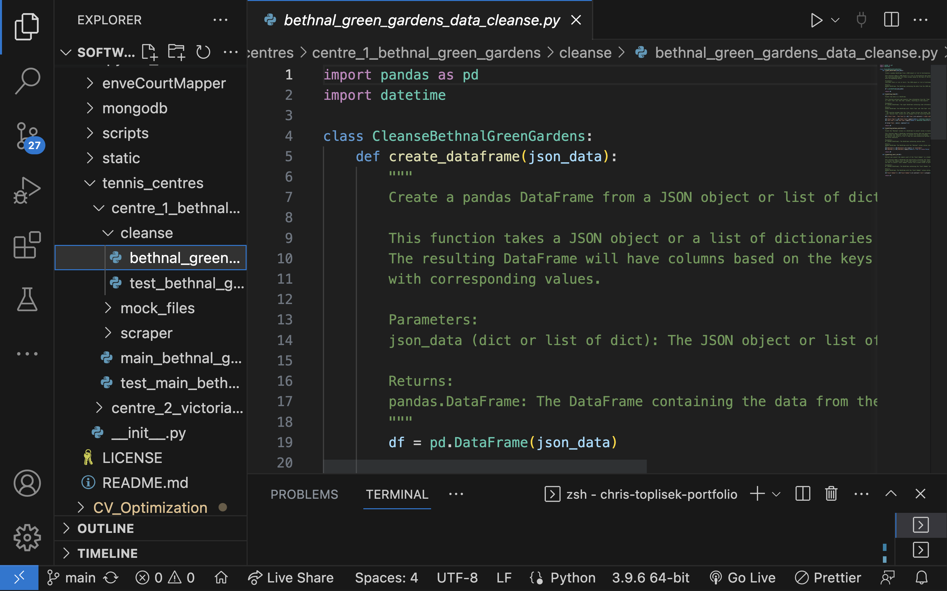The image size is (947, 591).
Task: Maximize terminal panel with the up chevron
Action: point(891,494)
